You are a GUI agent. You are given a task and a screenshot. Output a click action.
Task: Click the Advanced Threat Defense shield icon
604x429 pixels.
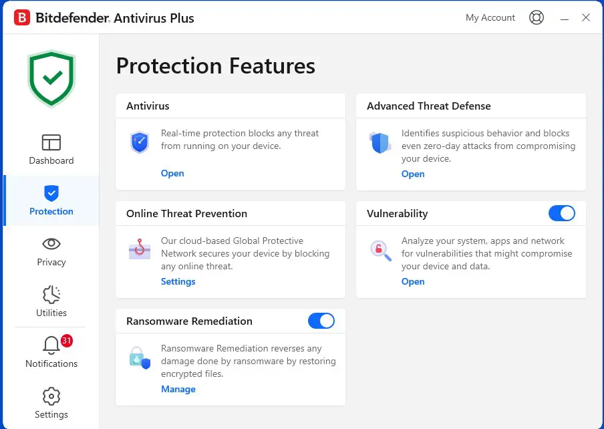380,142
